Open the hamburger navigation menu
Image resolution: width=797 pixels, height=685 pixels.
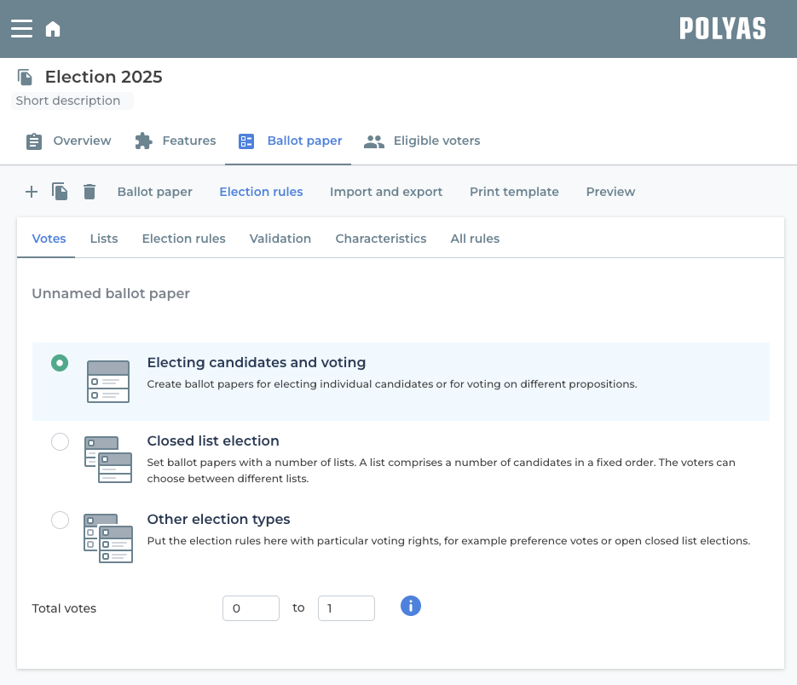click(x=21, y=29)
